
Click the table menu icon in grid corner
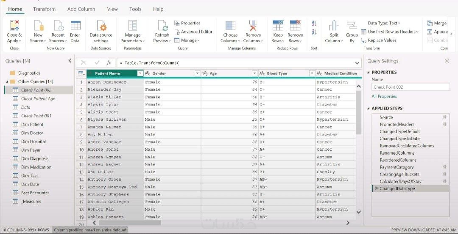81,73
